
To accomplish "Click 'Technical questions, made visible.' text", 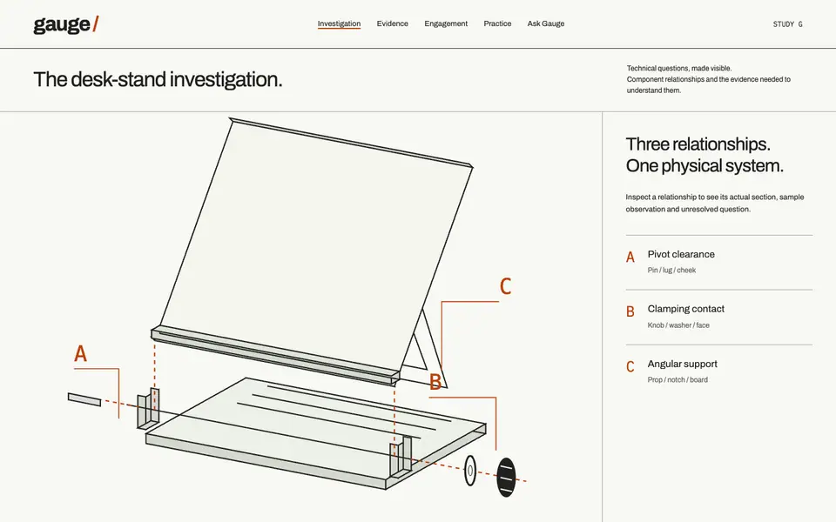I will click(x=678, y=68).
